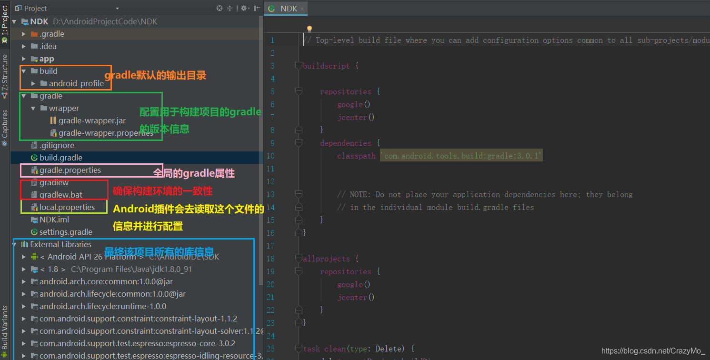
Task: Collapse the External Libraries node
Action: tap(14, 244)
